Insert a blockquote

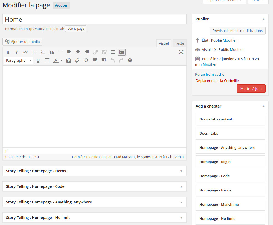(52, 52)
